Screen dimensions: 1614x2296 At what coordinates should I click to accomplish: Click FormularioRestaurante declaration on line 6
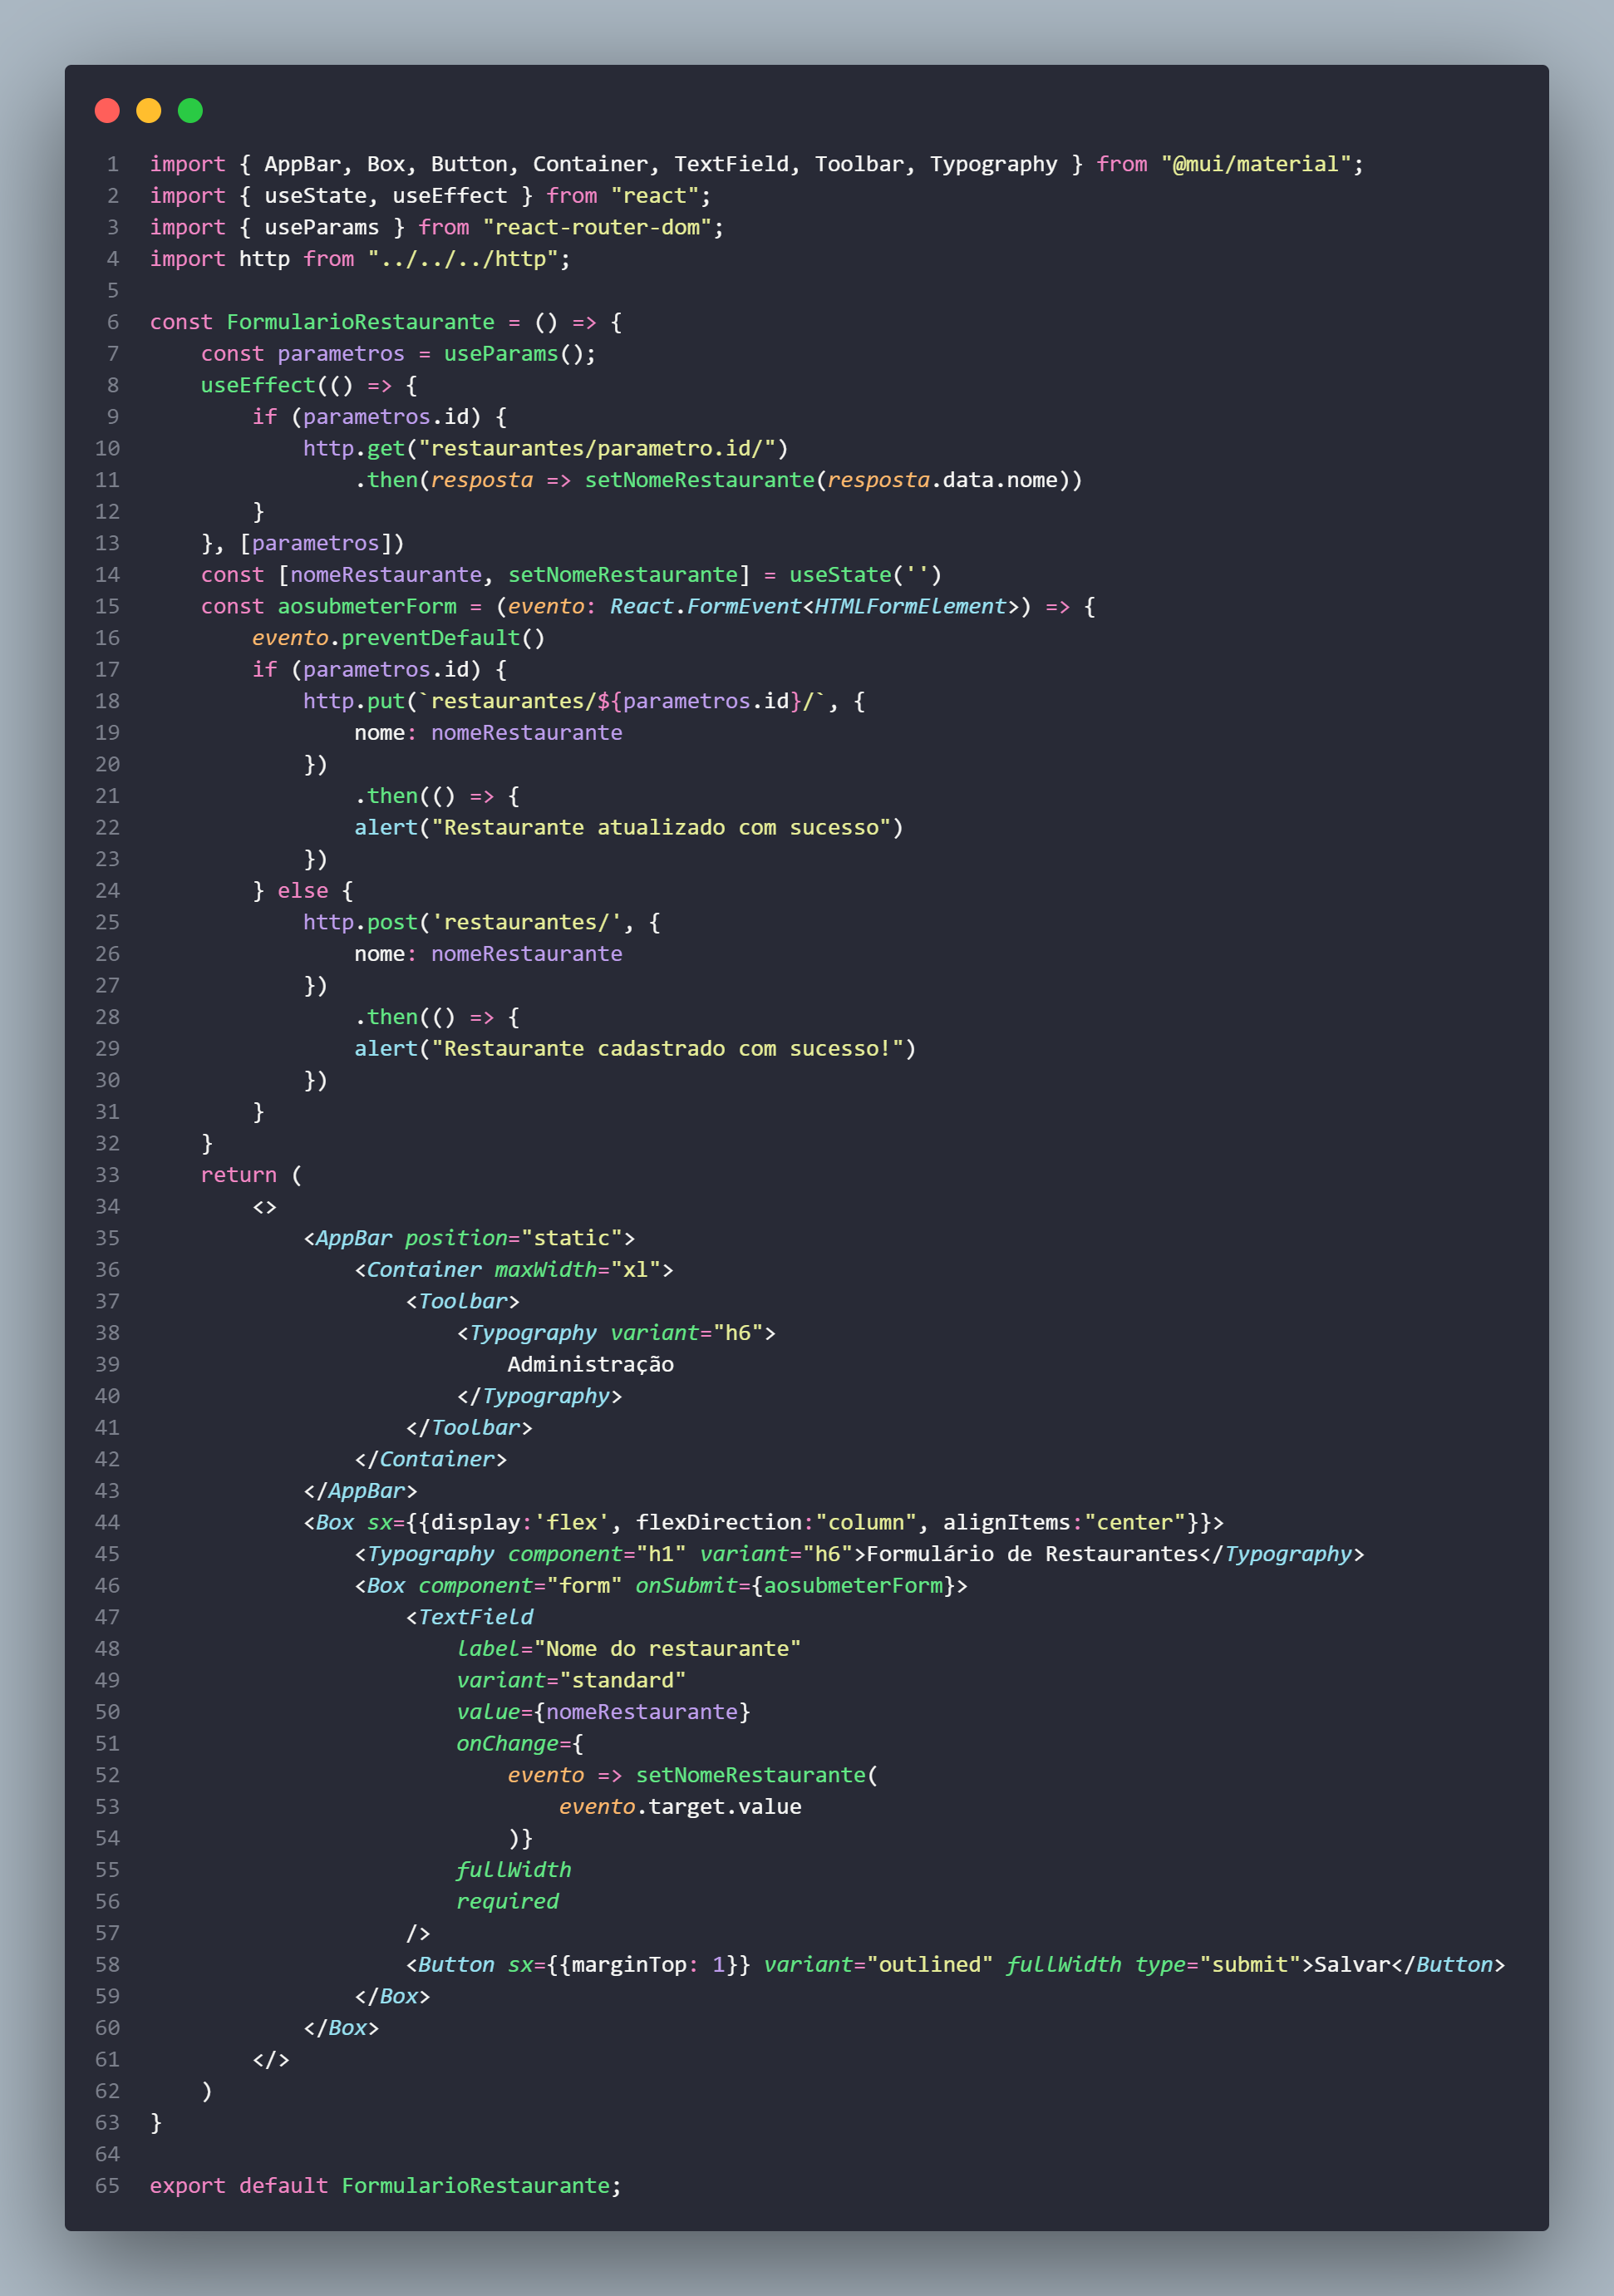point(360,322)
